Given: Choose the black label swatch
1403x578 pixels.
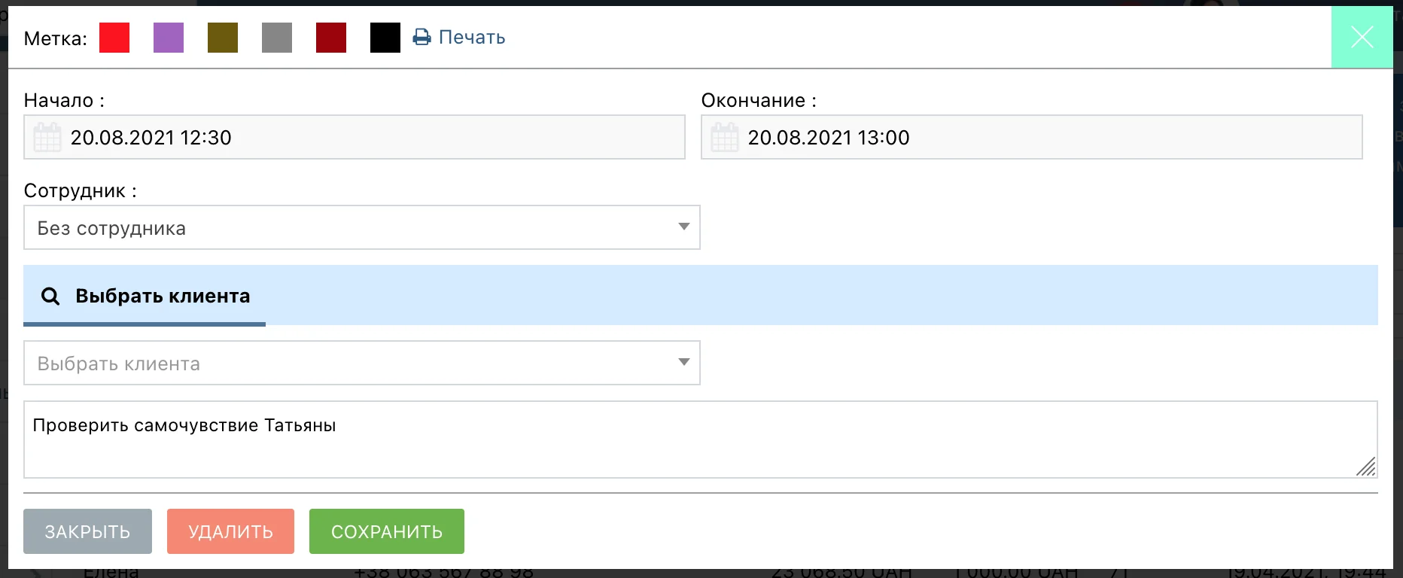Looking at the screenshot, I should 385,38.
